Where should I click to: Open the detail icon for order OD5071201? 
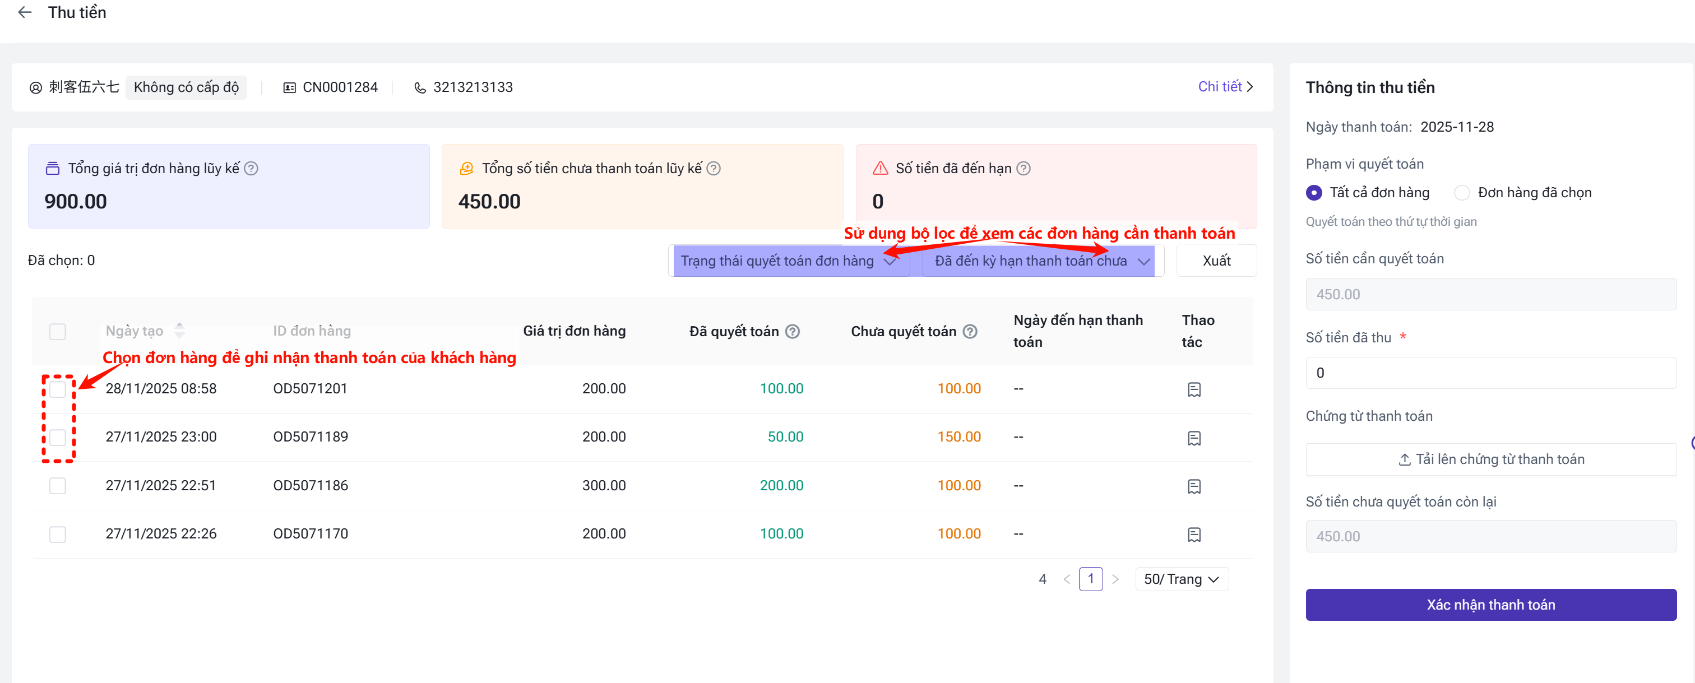tap(1193, 389)
